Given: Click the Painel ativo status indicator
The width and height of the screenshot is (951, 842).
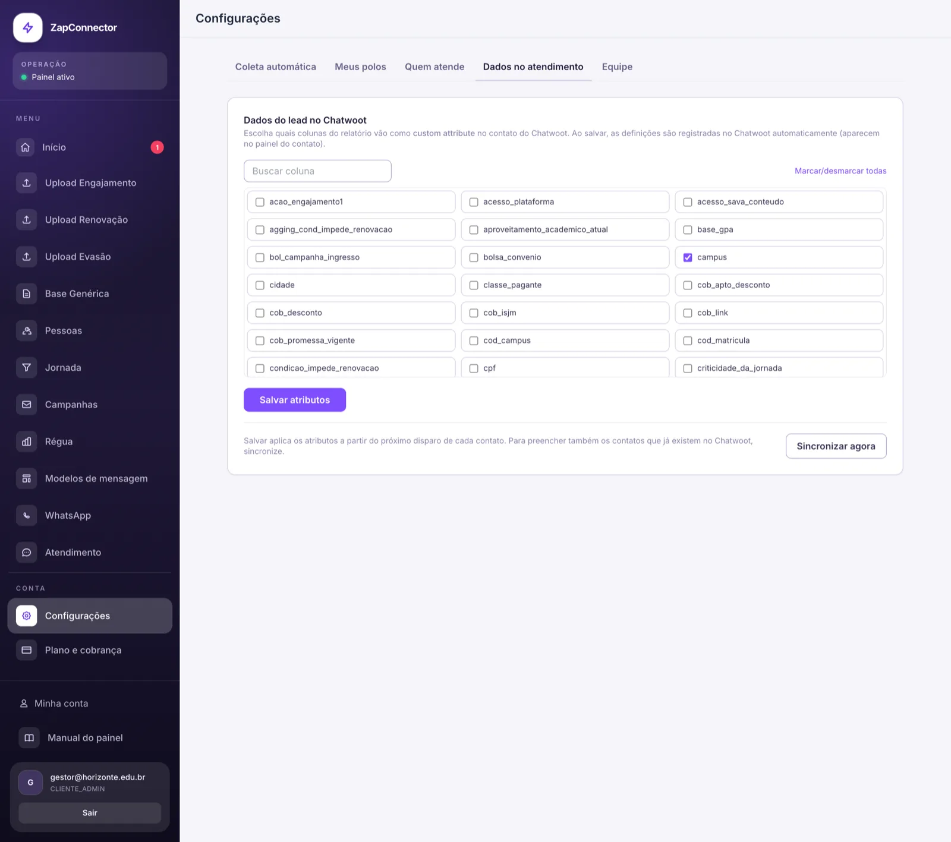Looking at the screenshot, I should pos(48,77).
